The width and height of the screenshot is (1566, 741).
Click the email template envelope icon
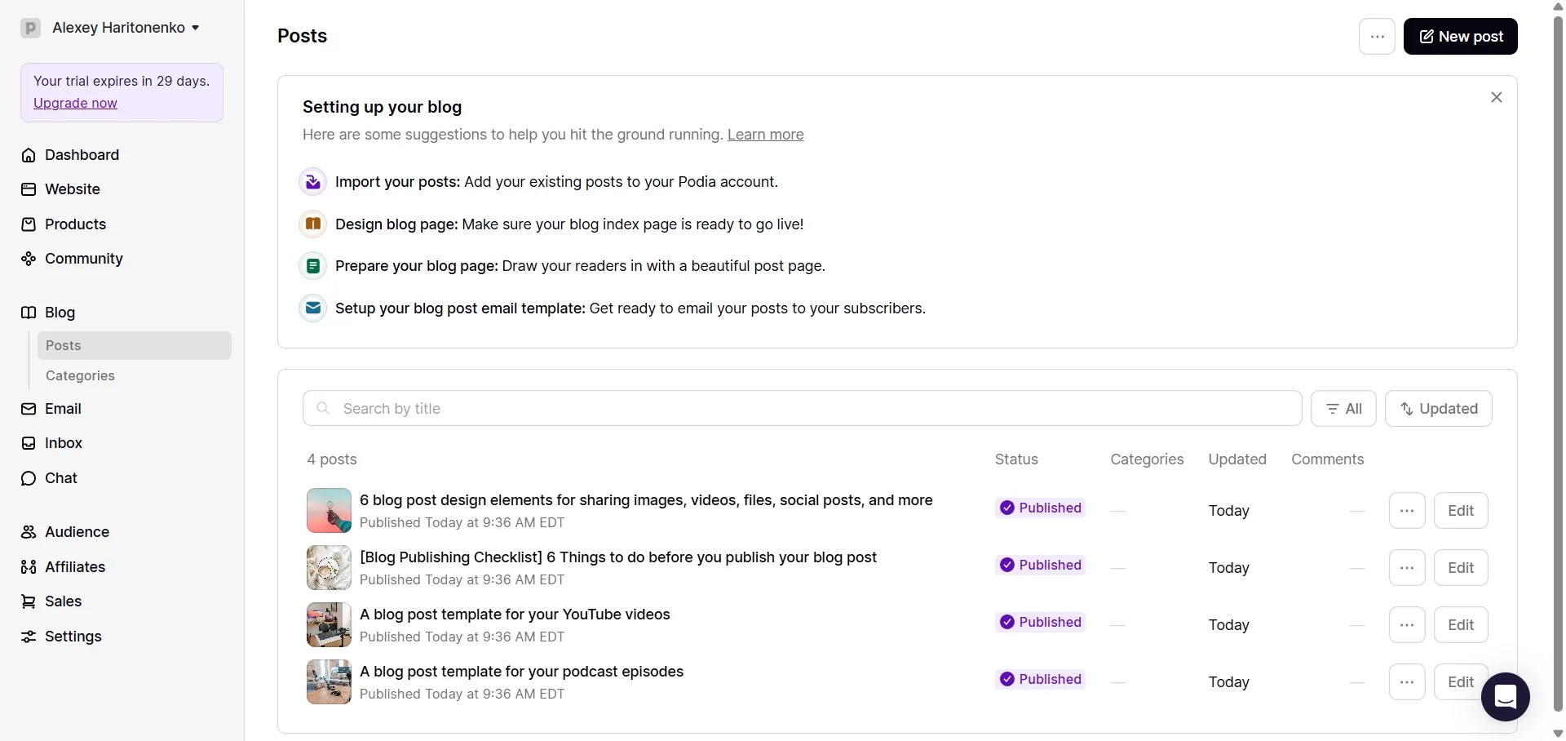tap(313, 308)
